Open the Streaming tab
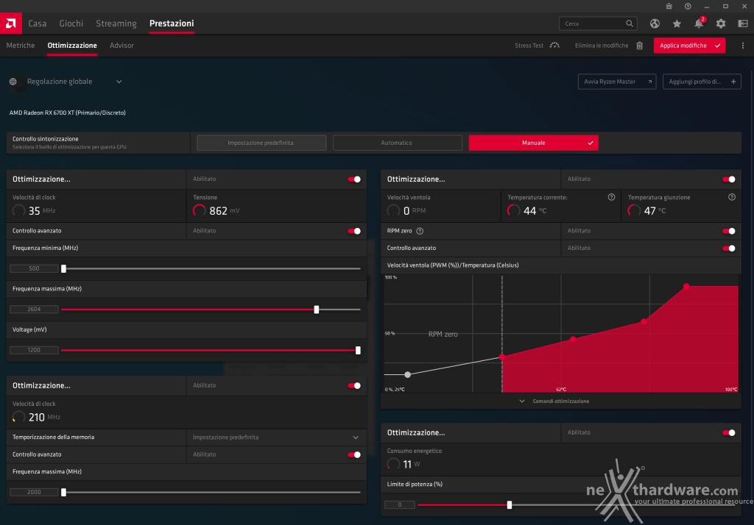The width and height of the screenshot is (754, 525). 116,23
